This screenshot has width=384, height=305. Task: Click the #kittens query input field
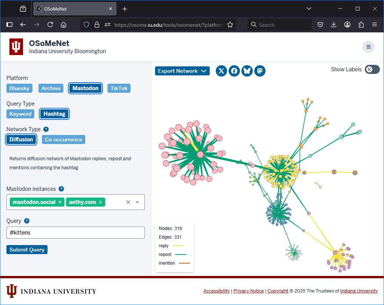pos(75,233)
